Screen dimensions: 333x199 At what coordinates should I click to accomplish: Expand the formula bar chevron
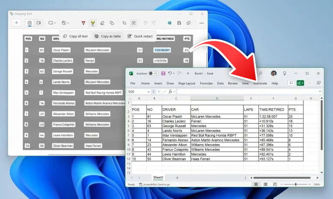click(x=320, y=91)
